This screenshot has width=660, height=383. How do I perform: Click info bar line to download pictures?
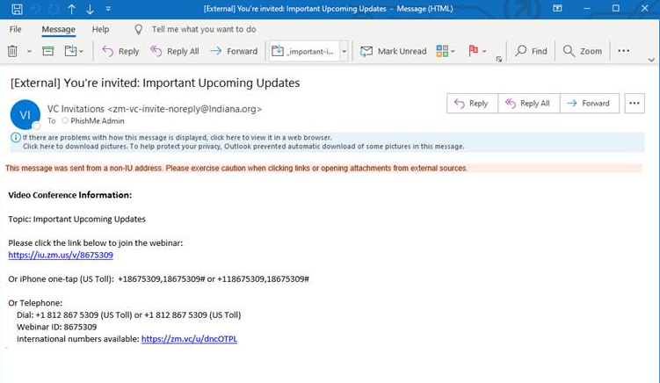coord(243,147)
